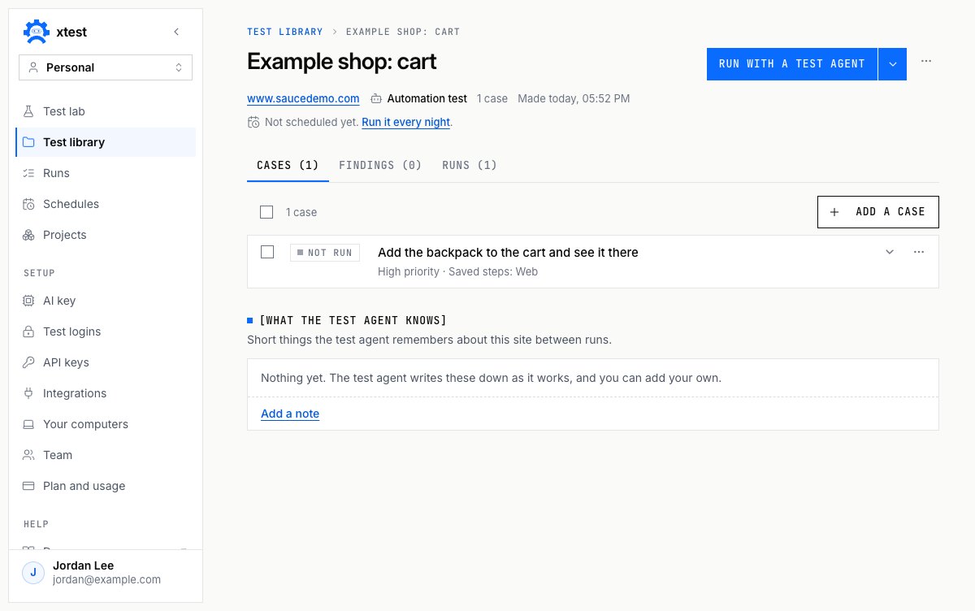
Task: Expand the backpack case chevron
Action: [x=890, y=252]
